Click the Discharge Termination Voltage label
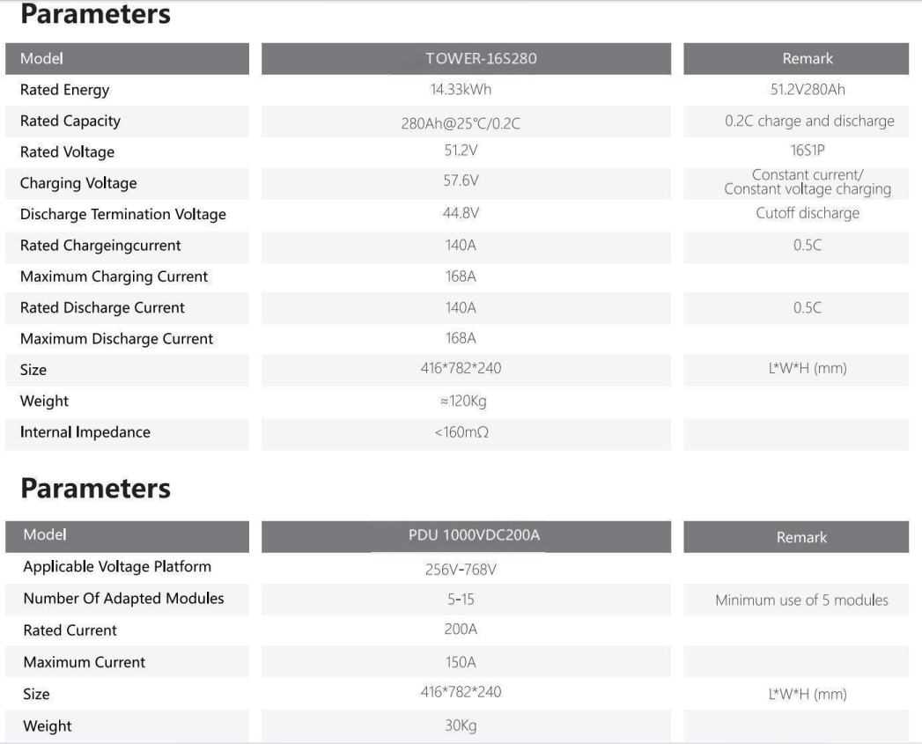 click(123, 216)
